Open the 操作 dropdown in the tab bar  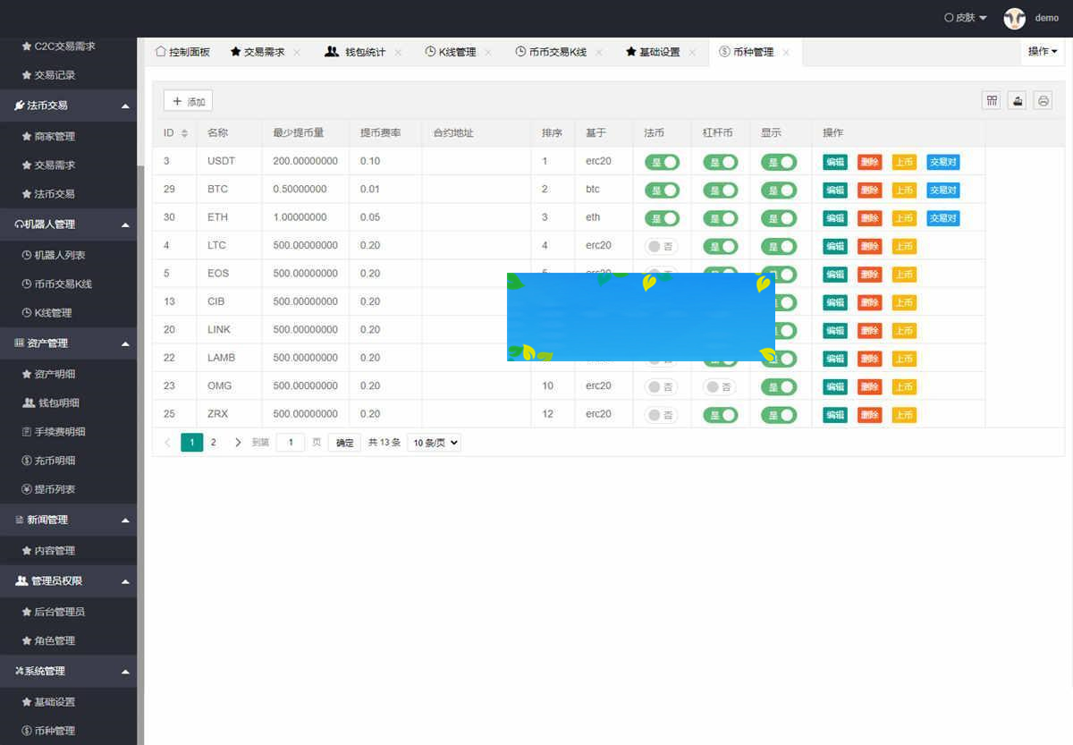click(x=1042, y=52)
